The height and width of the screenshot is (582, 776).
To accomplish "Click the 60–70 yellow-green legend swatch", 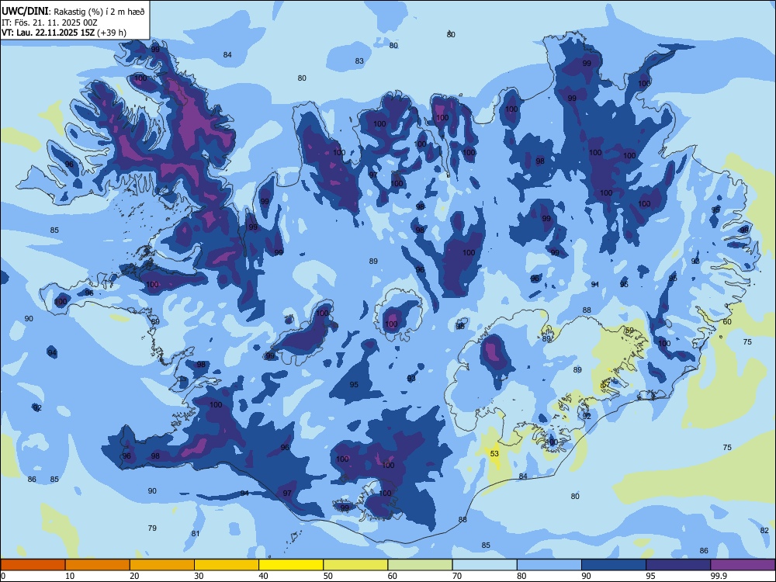I will click(420, 565).
